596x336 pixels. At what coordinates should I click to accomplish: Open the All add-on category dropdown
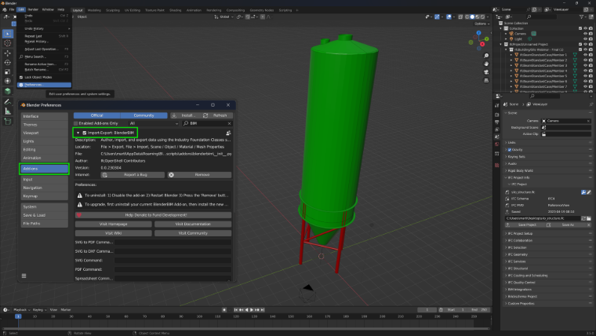pyautogui.click(x=154, y=123)
